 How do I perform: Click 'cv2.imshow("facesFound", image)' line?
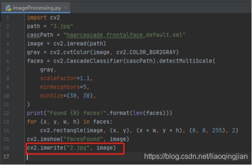point(78,139)
